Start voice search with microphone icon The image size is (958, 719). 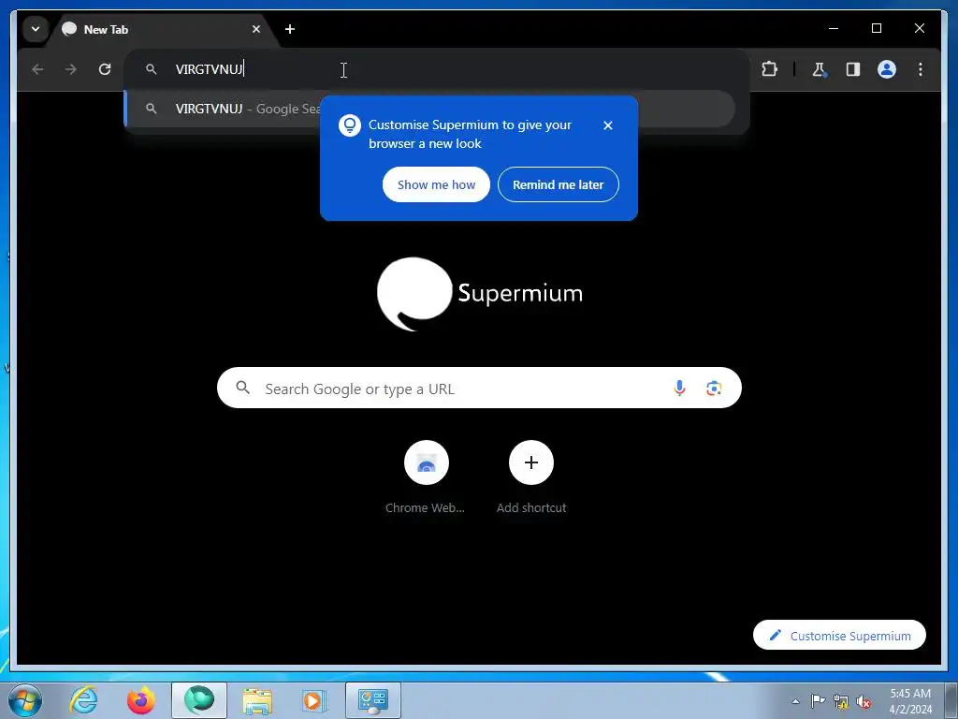coord(679,389)
